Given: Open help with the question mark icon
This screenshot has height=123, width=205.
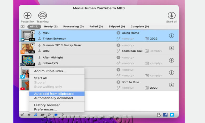Looking at the screenshot, I should [63, 115].
